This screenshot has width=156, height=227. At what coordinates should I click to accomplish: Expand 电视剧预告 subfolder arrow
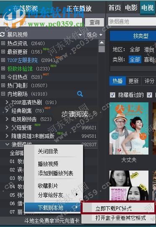click(7, 119)
